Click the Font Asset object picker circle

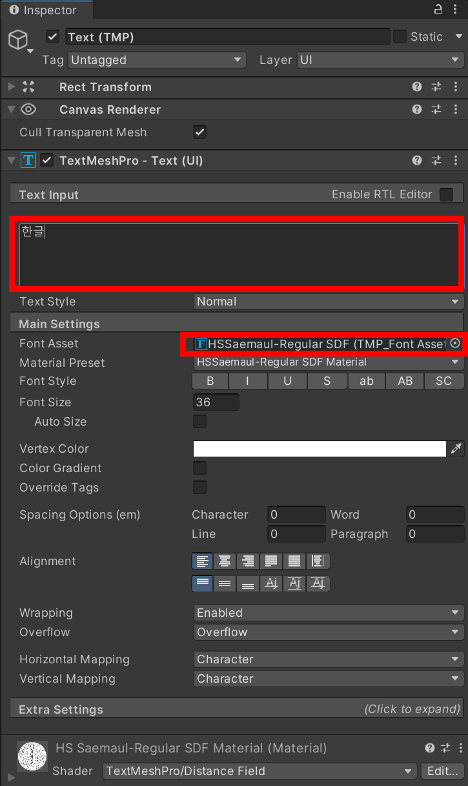coord(455,344)
